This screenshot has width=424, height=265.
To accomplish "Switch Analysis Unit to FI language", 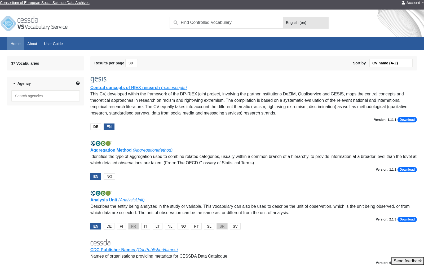I will coord(121,226).
